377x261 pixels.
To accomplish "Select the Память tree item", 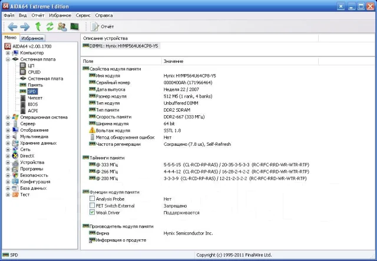I will (35, 85).
